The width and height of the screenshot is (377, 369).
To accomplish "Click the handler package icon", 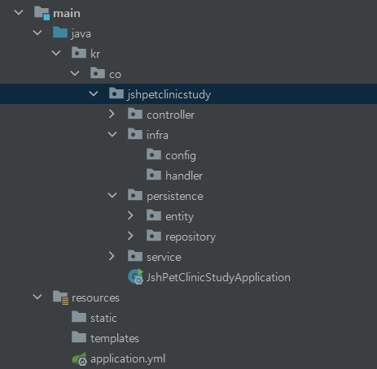I will pos(154,175).
